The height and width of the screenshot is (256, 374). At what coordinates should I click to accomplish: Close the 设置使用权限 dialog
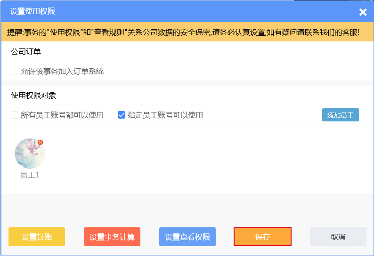(x=363, y=12)
